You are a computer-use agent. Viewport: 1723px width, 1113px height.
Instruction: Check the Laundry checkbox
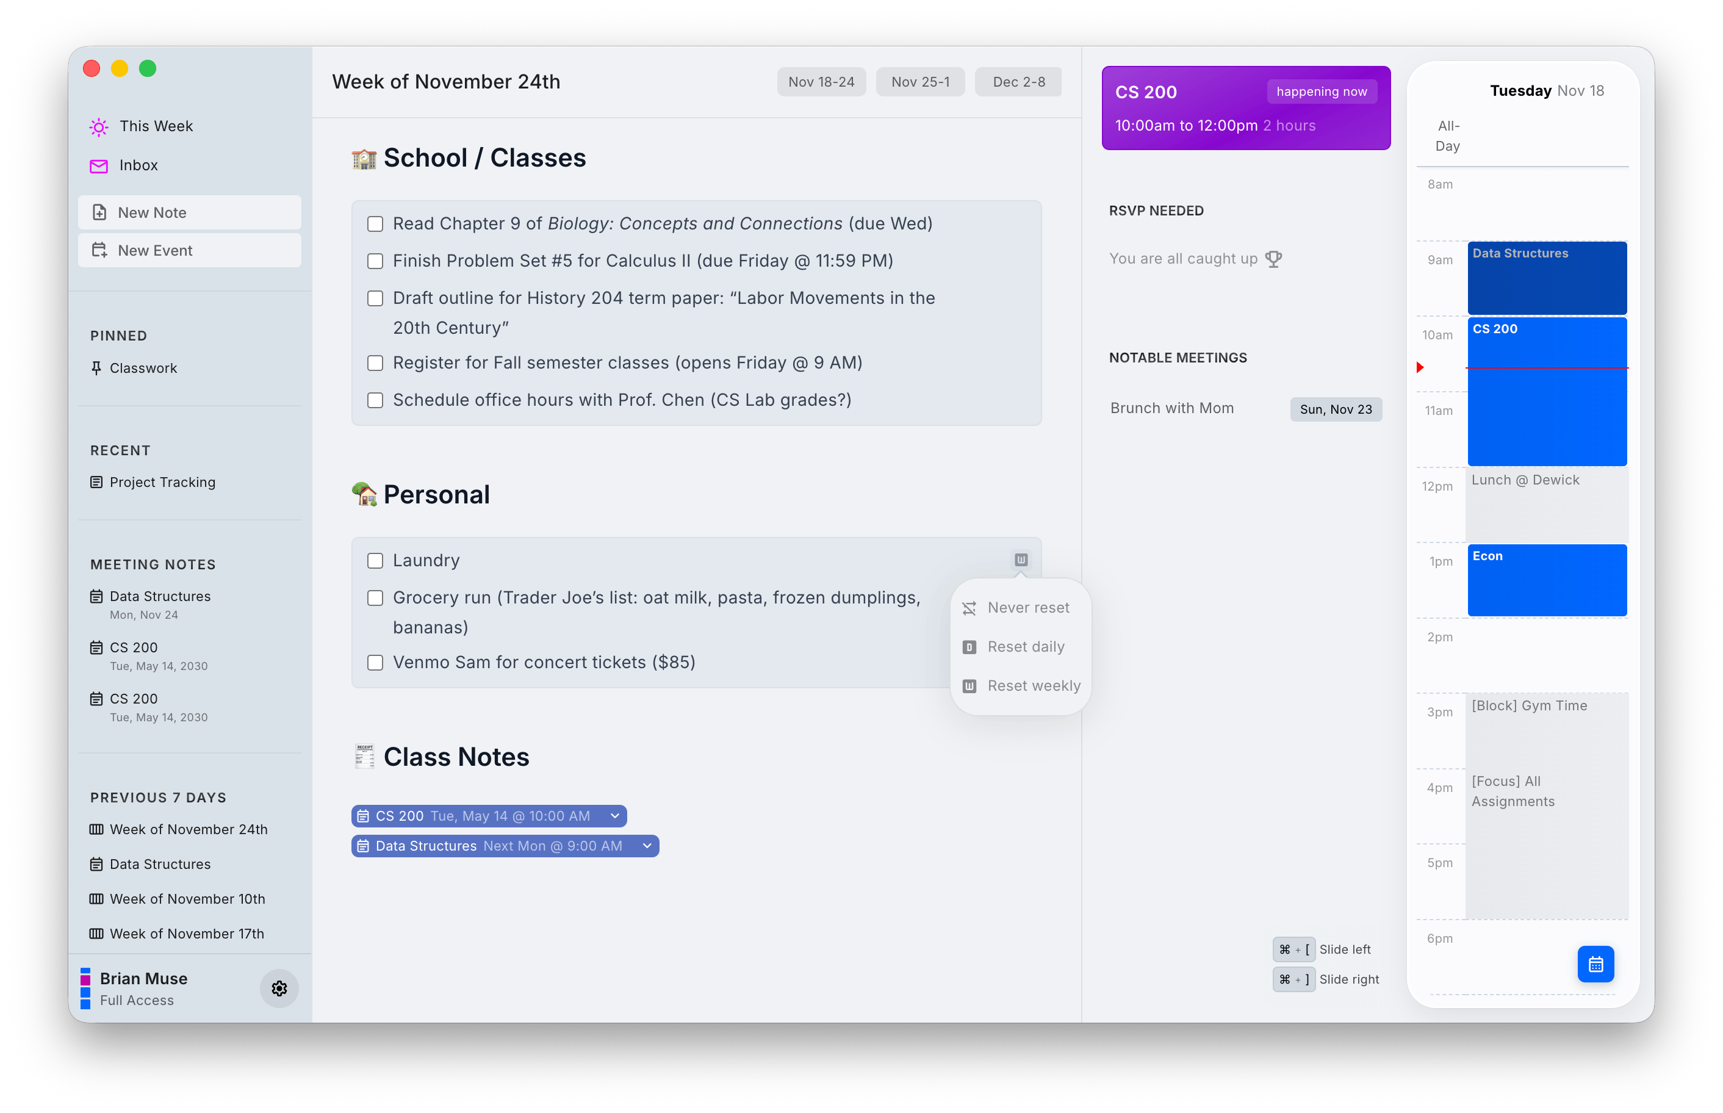375,561
